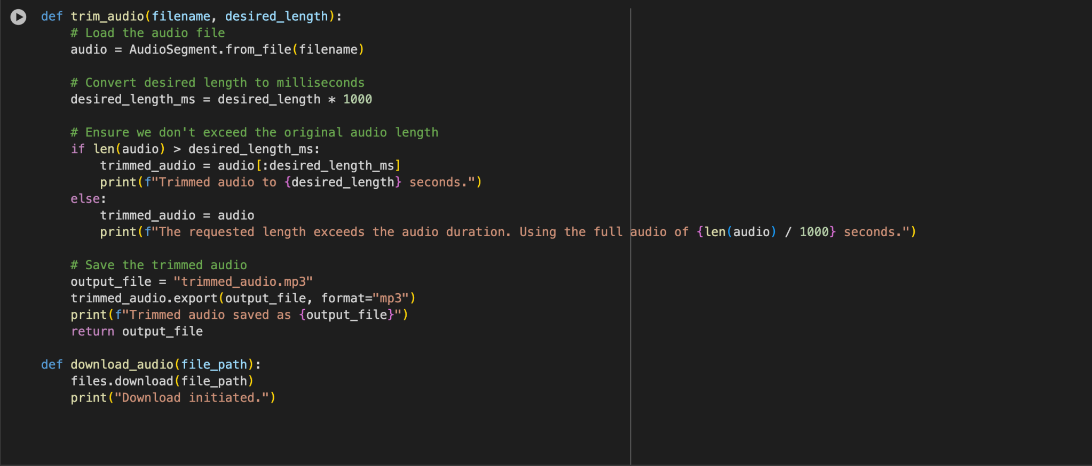Image resolution: width=1092 pixels, height=466 pixels.
Task: Click the download_audio function definition
Action: (151, 364)
